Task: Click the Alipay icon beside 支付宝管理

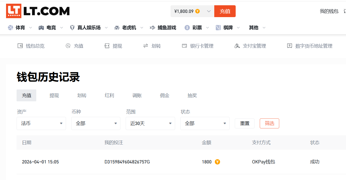Action: [x=237, y=46]
